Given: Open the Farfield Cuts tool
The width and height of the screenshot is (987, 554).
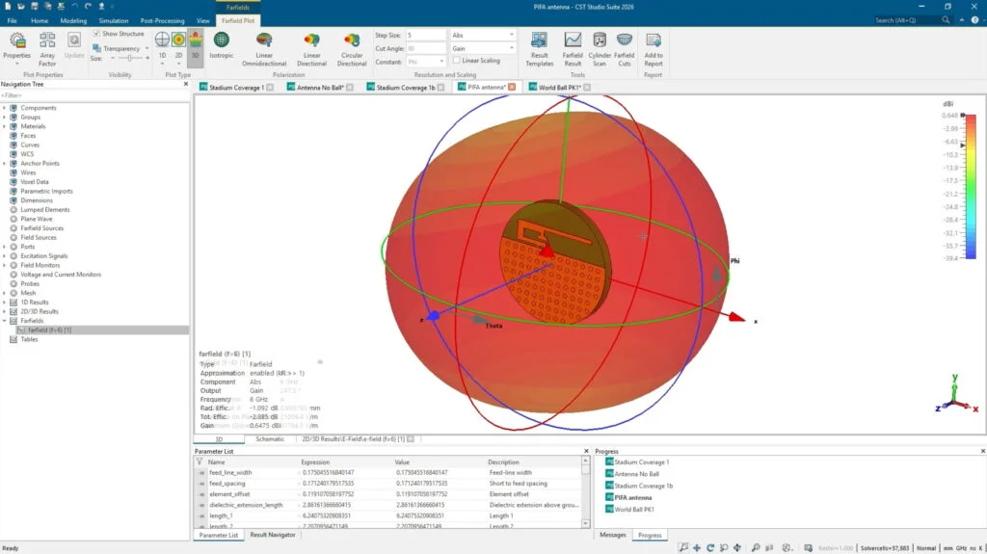Looking at the screenshot, I should pyautogui.click(x=625, y=49).
